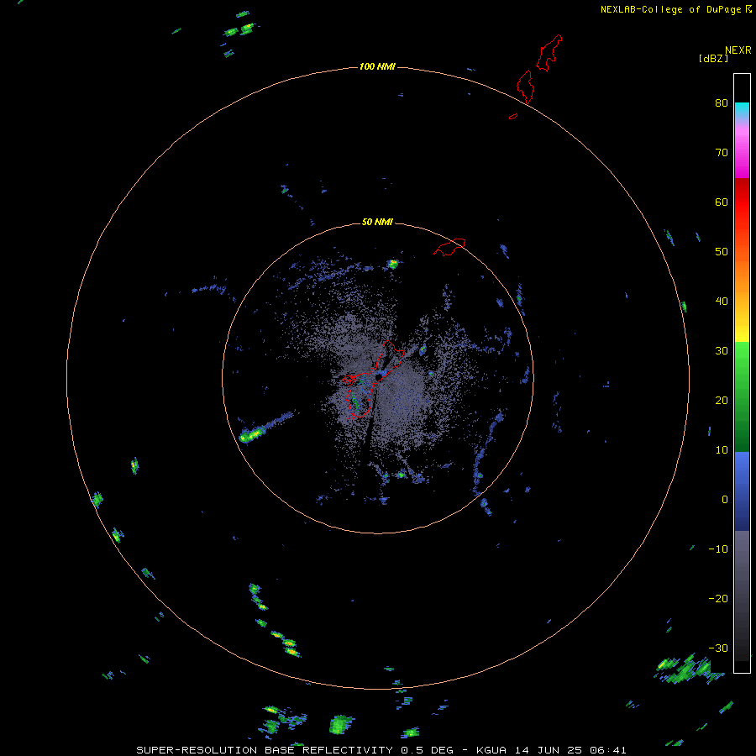Click the -30 value on the dBZ scale
Image resolution: width=756 pixels, height=756 pixels.
click(x=718, y=648)
